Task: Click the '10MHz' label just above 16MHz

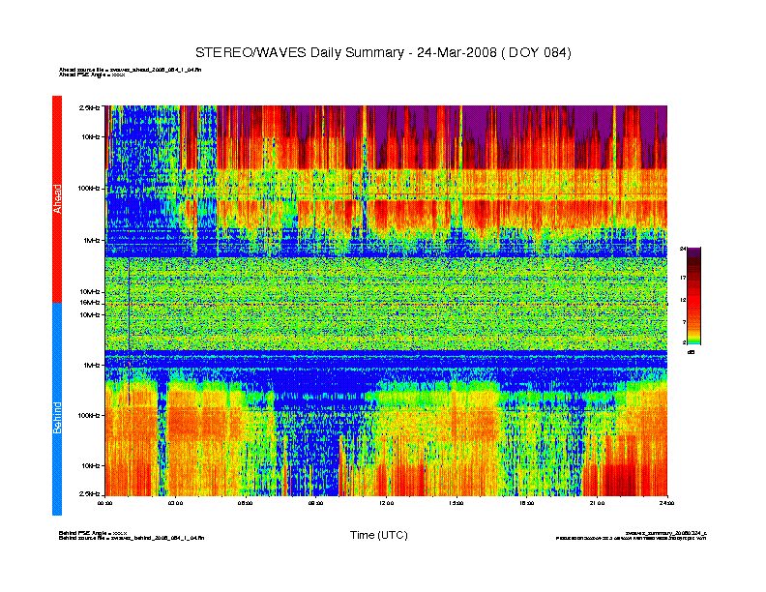Action: 90,291
